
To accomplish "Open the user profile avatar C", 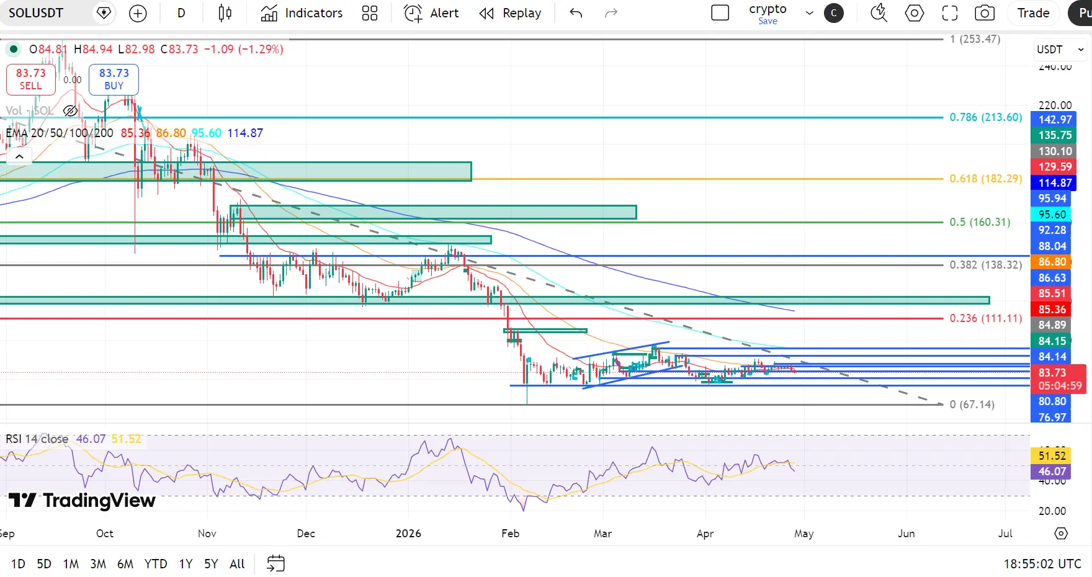I will [x=834, y=13].
